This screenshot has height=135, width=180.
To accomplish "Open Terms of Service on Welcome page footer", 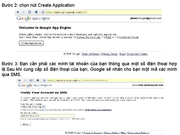I will pos(91,54).
